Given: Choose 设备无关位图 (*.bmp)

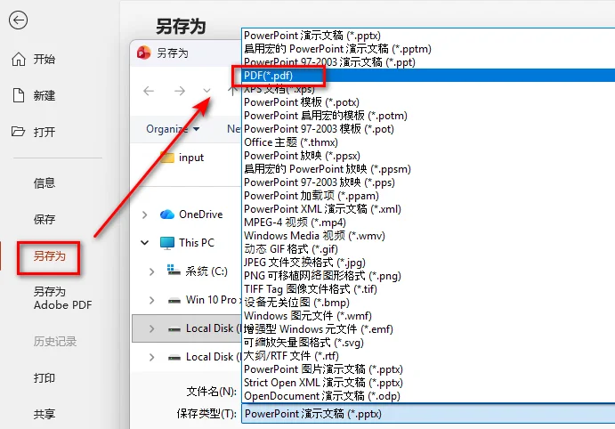Looking at the screenshot, I should [x=428, y=303].
